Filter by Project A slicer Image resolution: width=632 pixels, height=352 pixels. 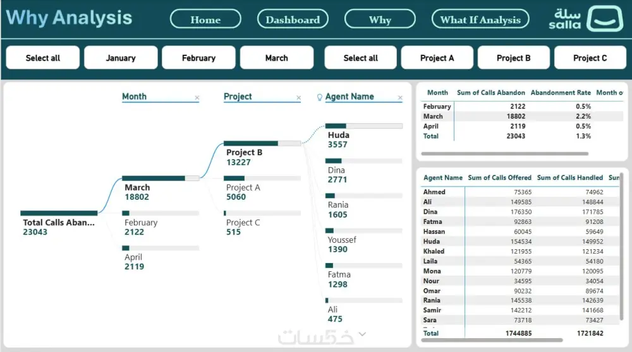pos(437,57)
